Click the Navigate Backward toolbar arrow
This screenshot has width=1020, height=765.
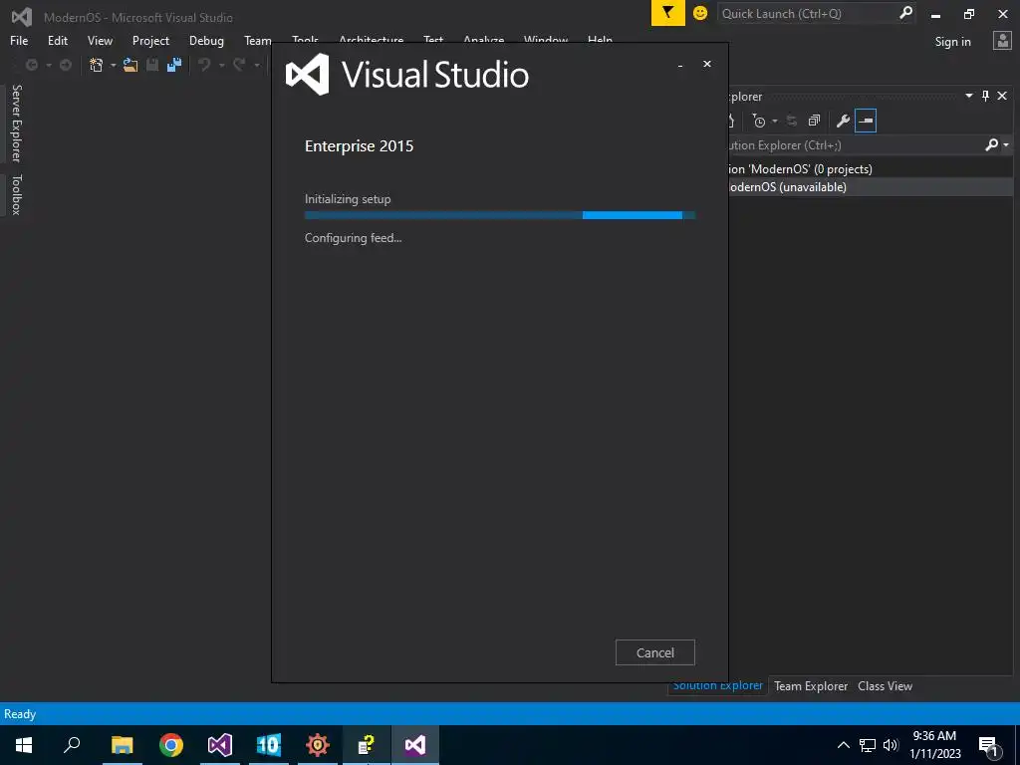[31, 65]
